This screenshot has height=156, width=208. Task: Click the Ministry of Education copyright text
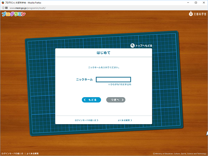pos(180,154)
